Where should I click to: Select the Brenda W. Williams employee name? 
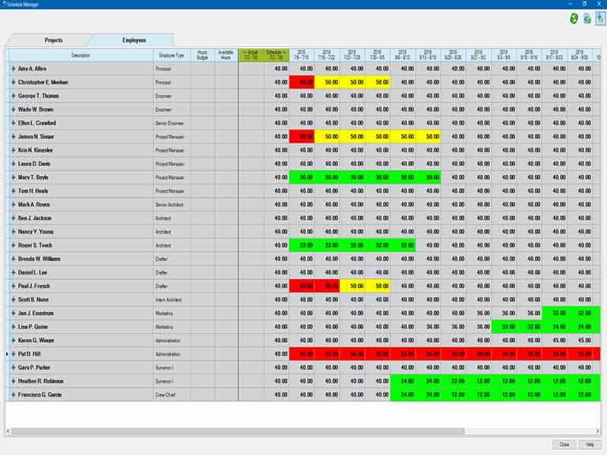[x=39, y=259]
